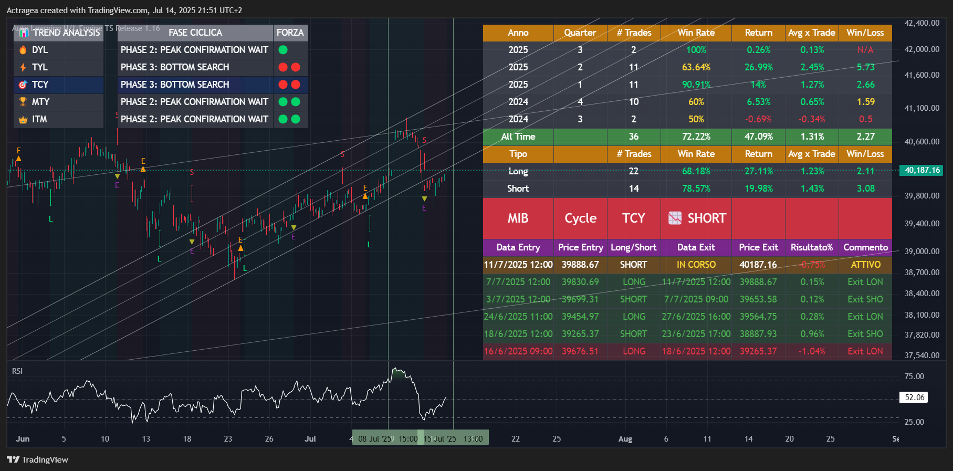Click the 40,187.16 current price label
This screenshot has height=471, width=953.
pos(922,170)
